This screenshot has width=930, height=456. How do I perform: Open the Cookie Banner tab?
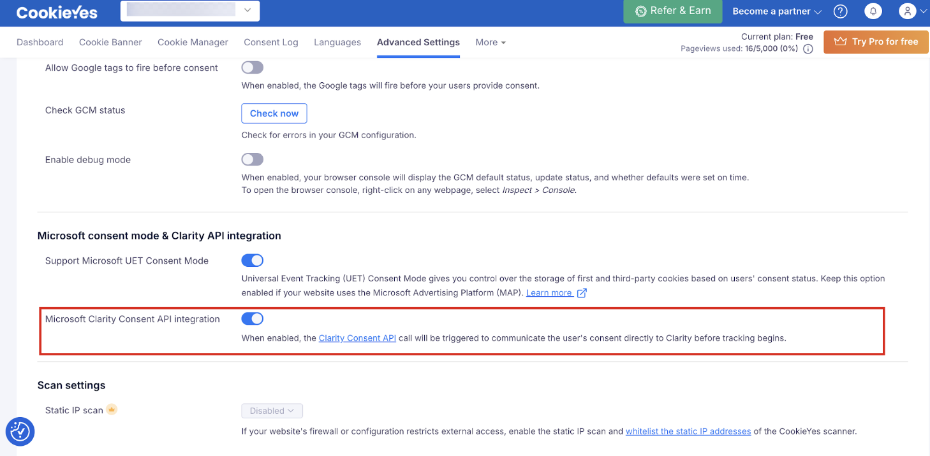click(x=110, y=42)
